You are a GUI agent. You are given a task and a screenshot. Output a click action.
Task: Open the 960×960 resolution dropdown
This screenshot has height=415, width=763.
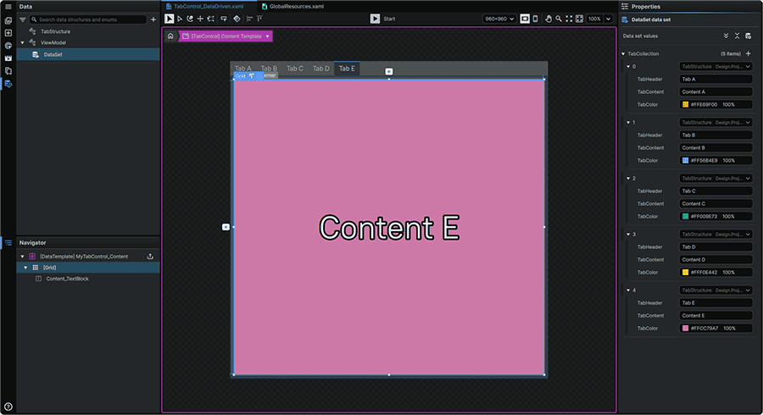pos(499,19)
